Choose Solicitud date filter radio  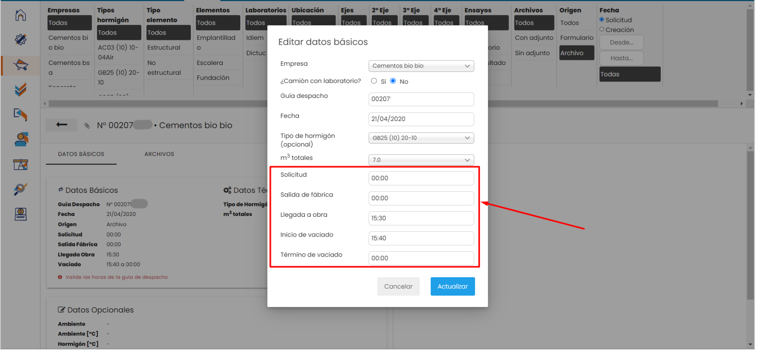pyautogui.click(x=602, y=19)
